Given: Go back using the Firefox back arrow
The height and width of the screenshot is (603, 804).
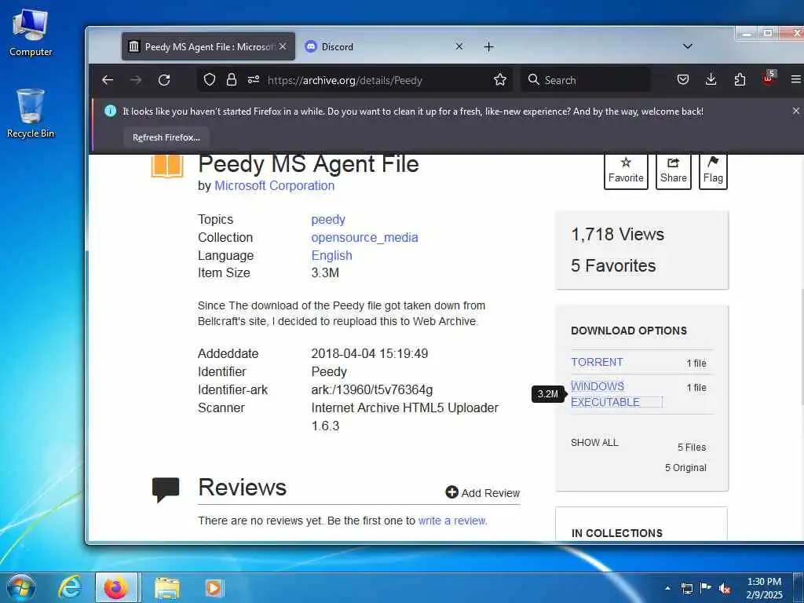Looking at the screenshot, I should click(x=107, y=80).
